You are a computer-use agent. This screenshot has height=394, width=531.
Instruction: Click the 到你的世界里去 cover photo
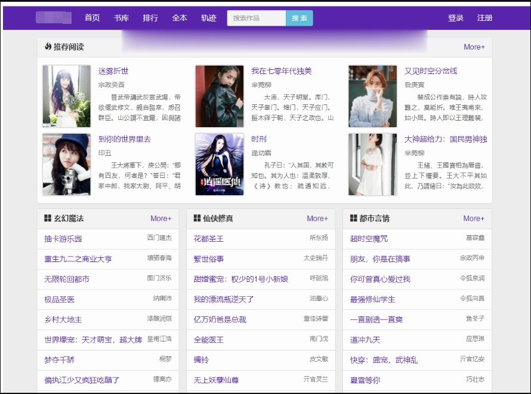pyautogui.click(x=67, y=164)
